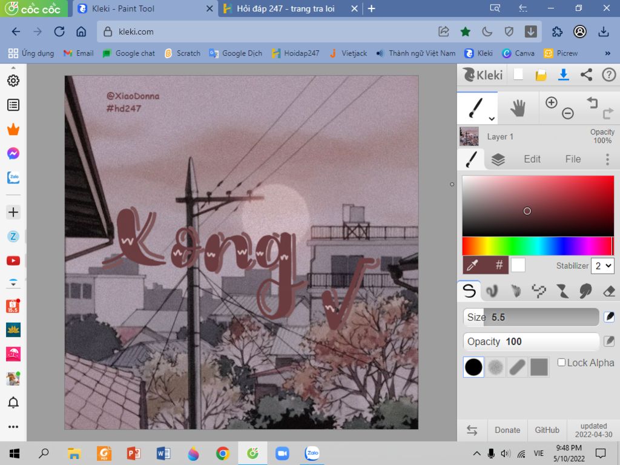Redo the last action

608,114
